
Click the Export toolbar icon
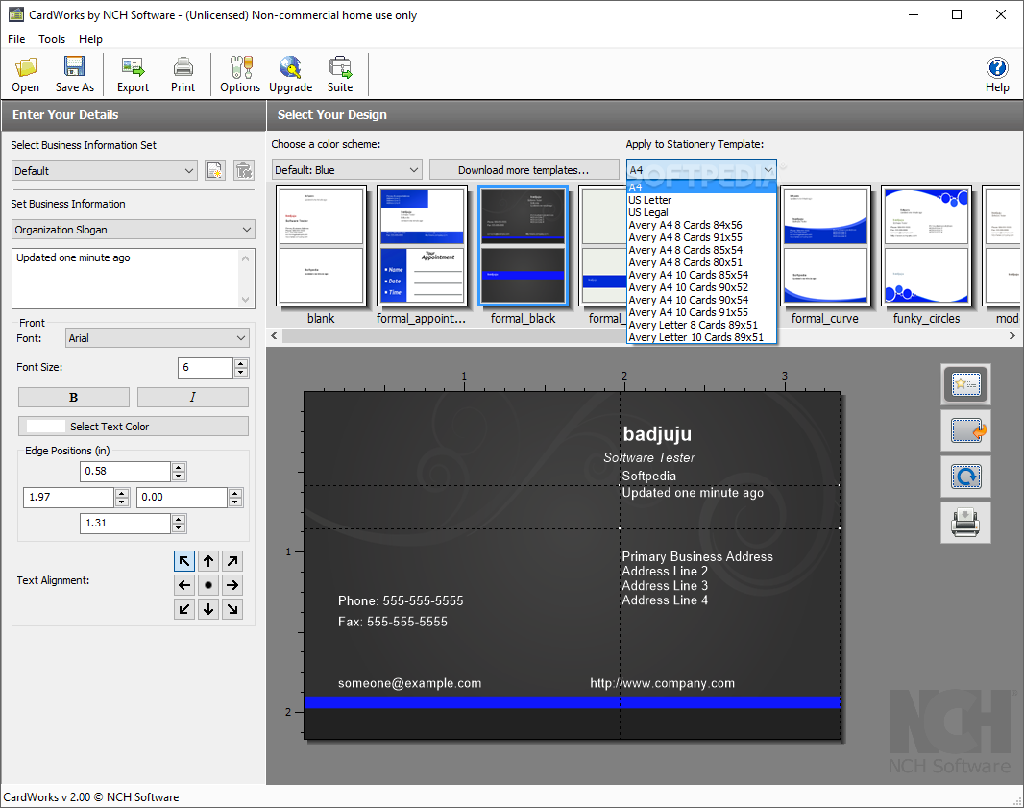pyautogui.click(x=133, y=75)
